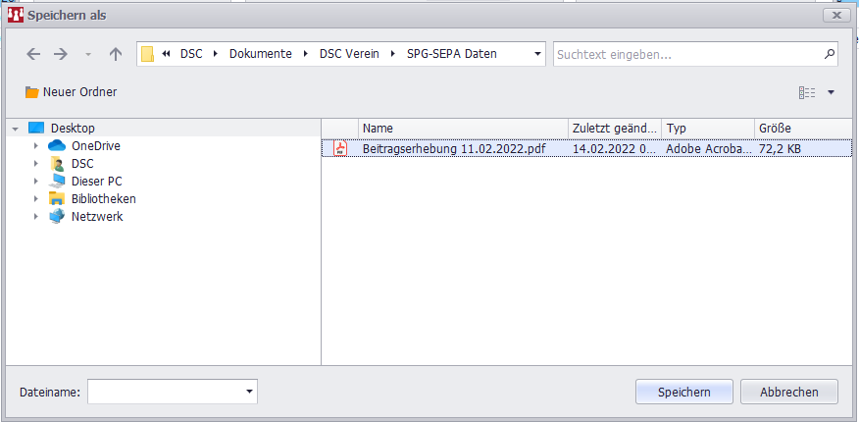Viewport: 859px width, 422px height.
Task: Click the back navigation arrow
Action: pyautogui.click(x=33, y=54)
